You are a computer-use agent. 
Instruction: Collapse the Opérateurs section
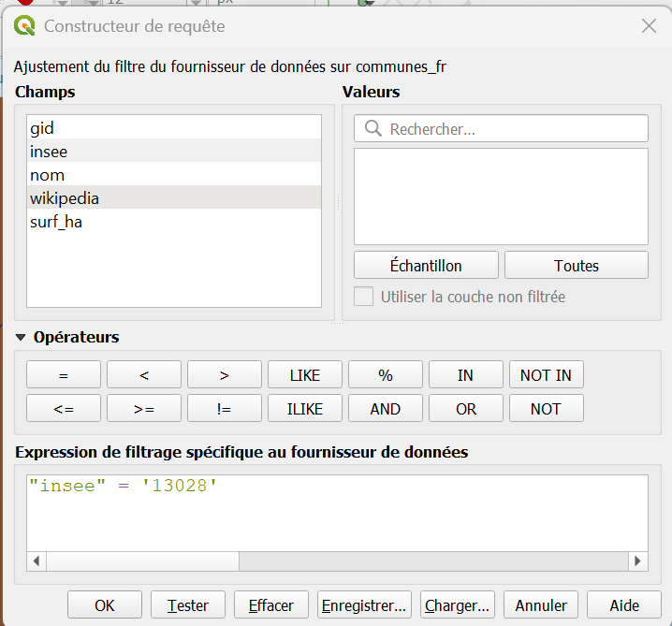(21, 337)
